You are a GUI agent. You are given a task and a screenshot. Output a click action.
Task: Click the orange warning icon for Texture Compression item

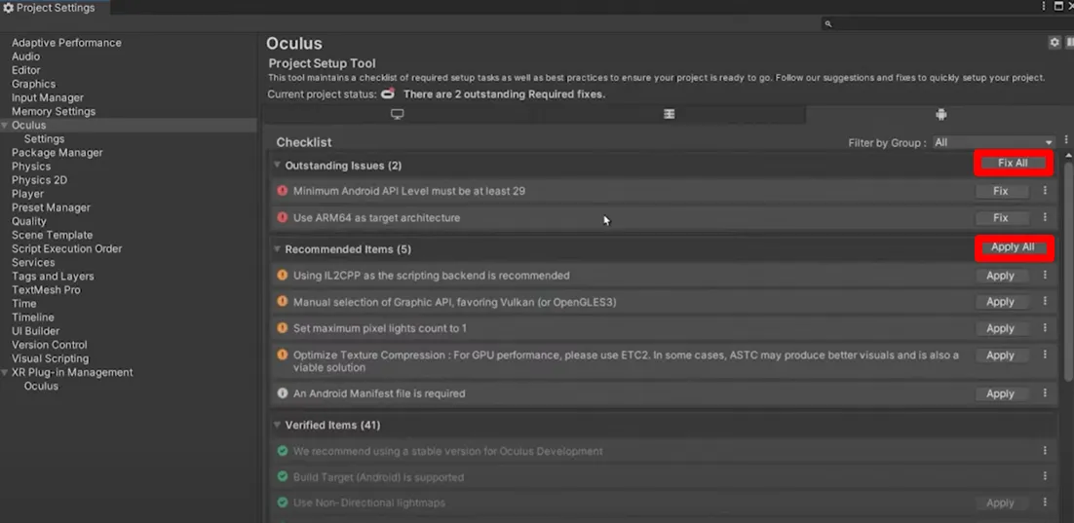283,355
